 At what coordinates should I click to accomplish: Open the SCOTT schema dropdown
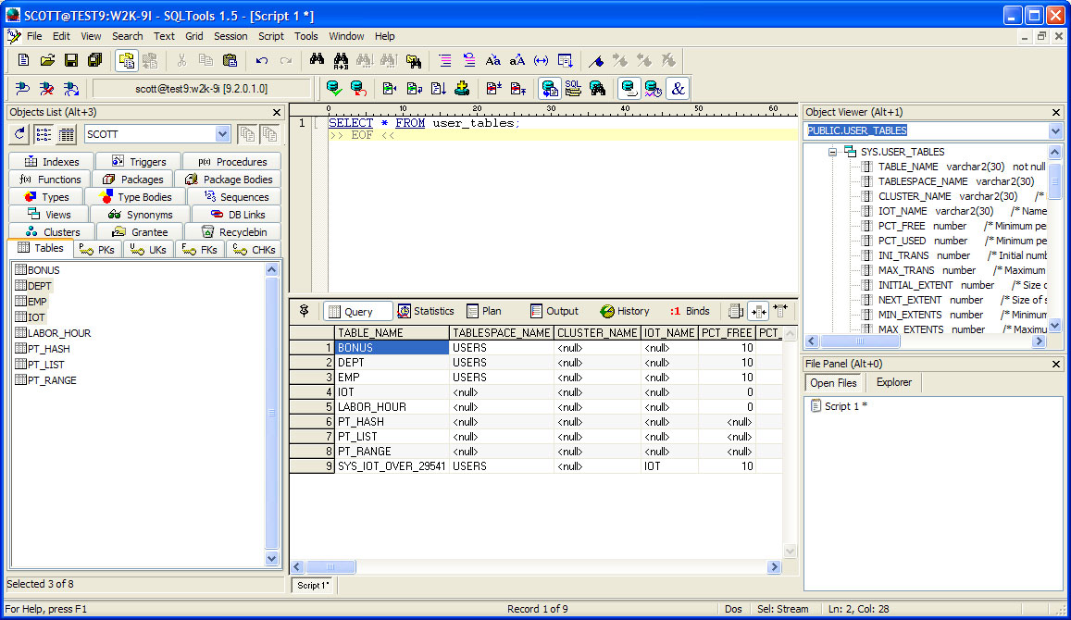pyautogui.click(x=221, y=133)
